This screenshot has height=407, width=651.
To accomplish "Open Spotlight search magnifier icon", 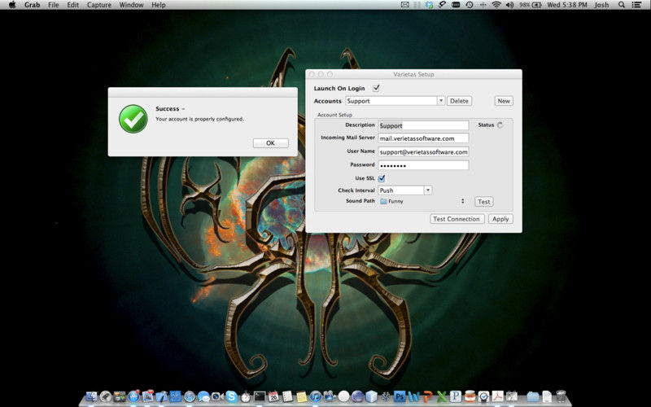I will 622,5.
